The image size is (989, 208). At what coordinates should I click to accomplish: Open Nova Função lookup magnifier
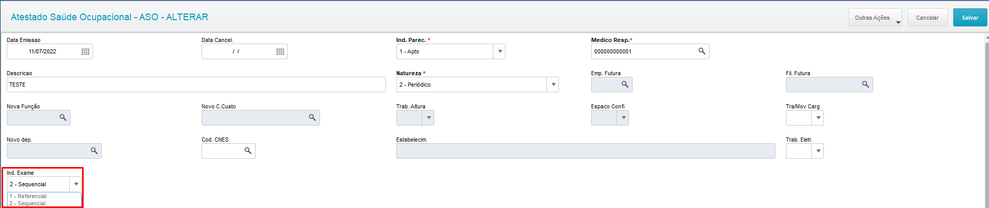pyautogui.click(x=63, y=118)
